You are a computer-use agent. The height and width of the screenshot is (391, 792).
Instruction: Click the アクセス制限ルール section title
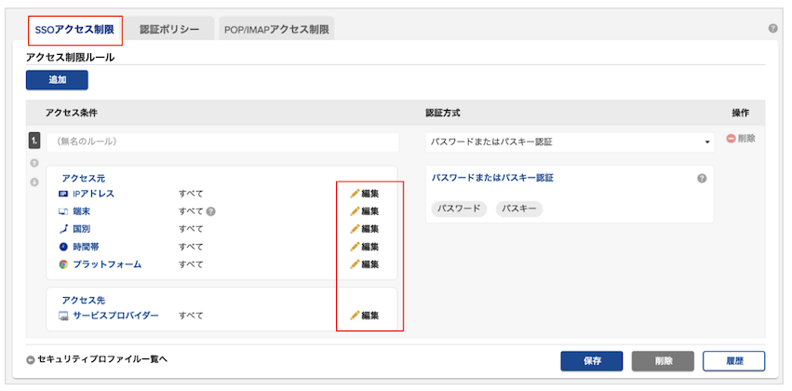click(70, 57)
